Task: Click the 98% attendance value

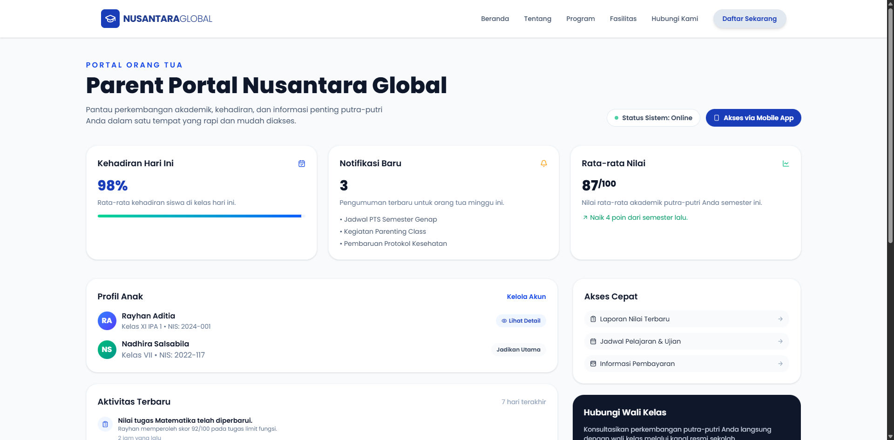Action: click(112, 185)
